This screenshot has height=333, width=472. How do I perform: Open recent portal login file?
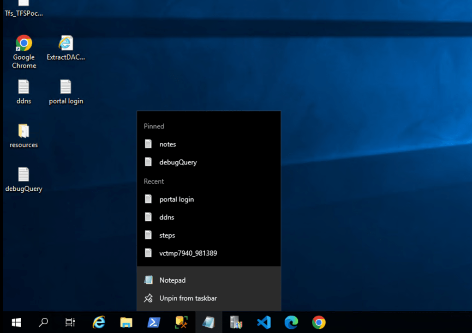[x=209, y=199]
